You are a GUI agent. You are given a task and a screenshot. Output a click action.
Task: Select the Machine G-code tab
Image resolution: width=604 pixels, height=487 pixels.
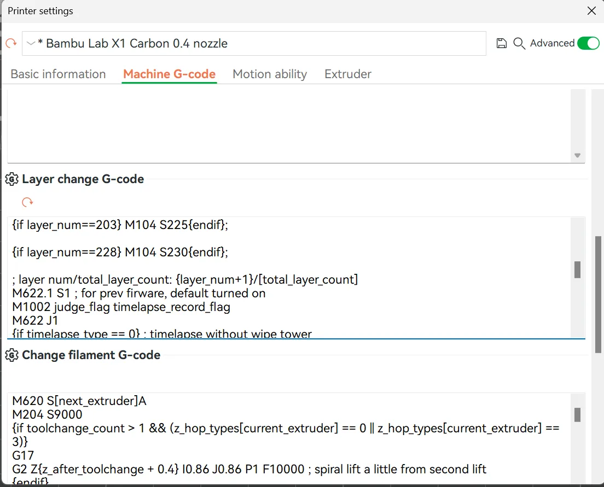click(169, 74)
